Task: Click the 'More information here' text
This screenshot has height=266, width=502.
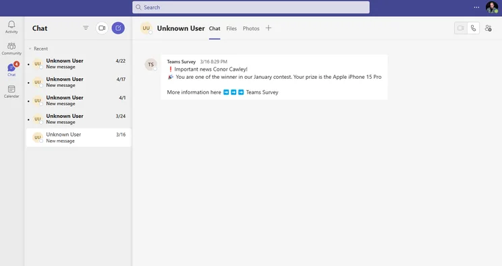Action: 194,92
